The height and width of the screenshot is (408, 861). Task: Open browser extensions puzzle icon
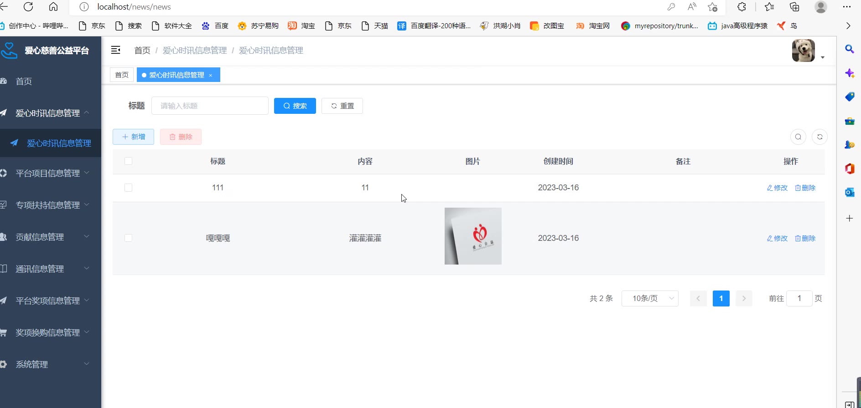click(742, 7)
